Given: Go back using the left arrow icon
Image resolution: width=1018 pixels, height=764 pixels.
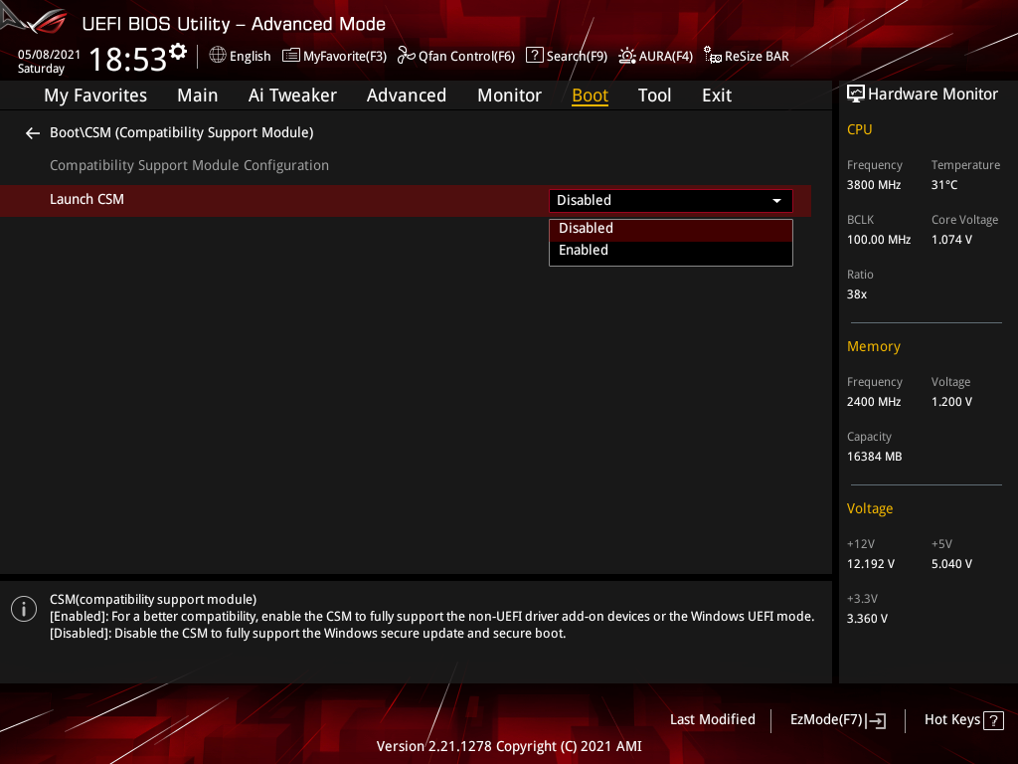Looking at the screenshot, I should coord(33,133).
